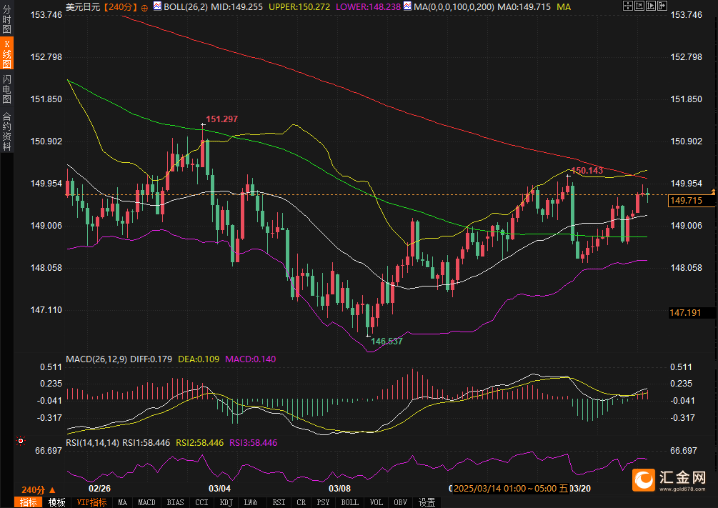Click the red sun marker icon beside RSI panel
Viewport: 718px width, 508px height.
(21, 441)
